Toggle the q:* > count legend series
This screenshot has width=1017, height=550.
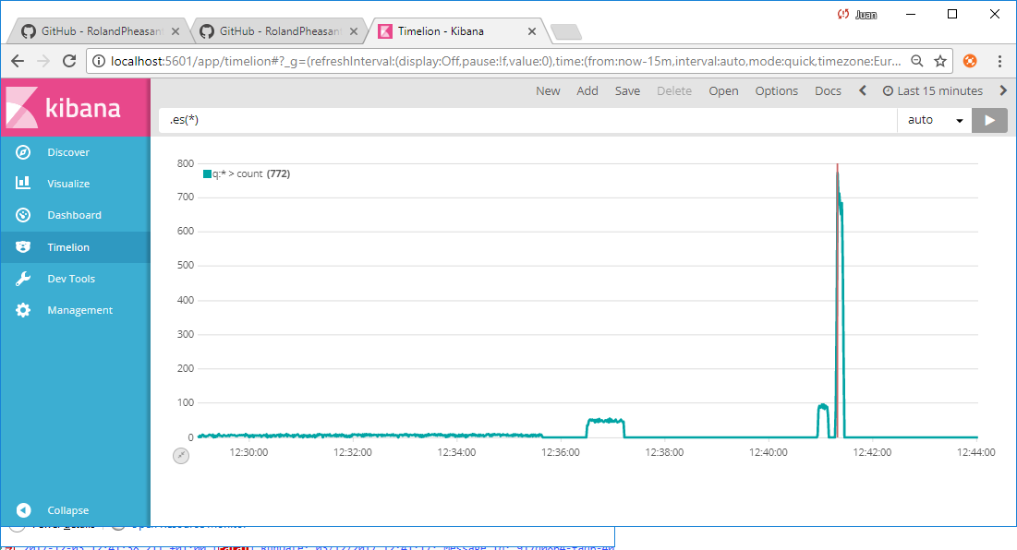click(247, 173)
